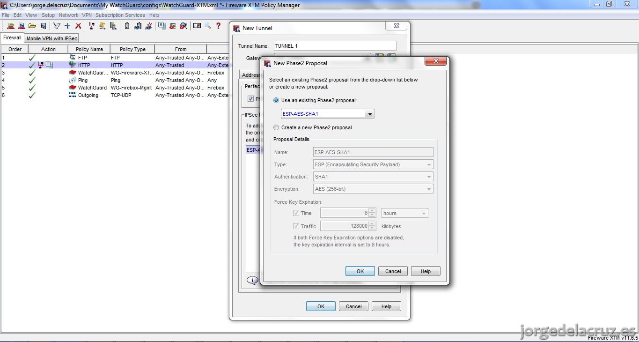Open the Authentication dropdown showing SHA1
Viewport: 639px width, 342px height.
tap(373, 177)
